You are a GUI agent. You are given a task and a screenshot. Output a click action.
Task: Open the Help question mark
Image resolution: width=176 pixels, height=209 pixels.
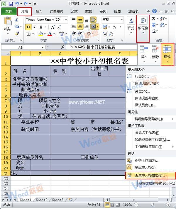coord(154,11)
